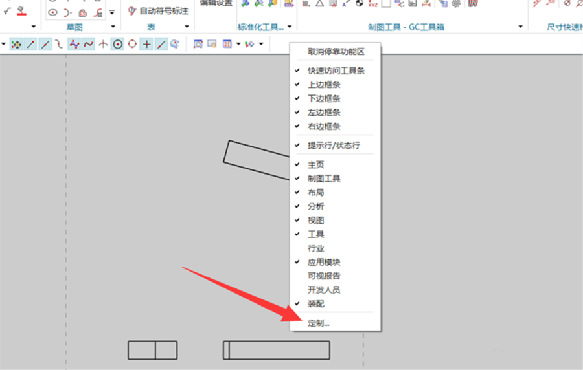Open dropdown next to the grid layout icon
Screen dimensions: 583x370
click(x=238, y=44)
